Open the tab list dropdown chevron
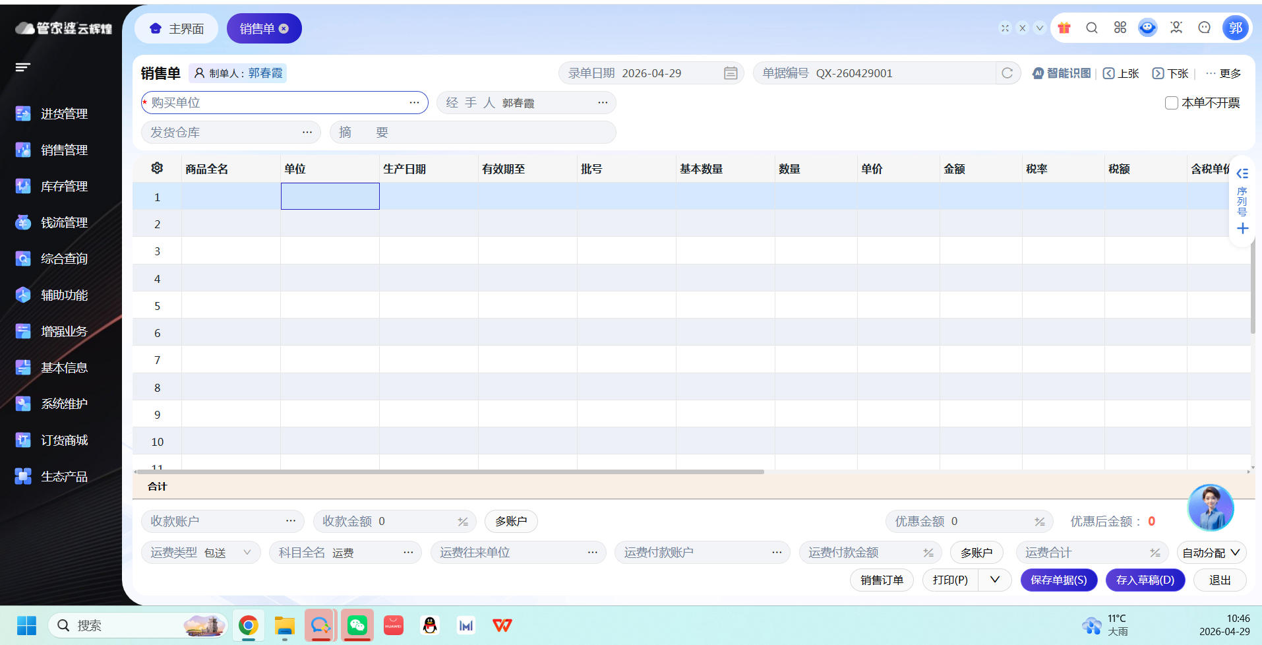 click(1040, 28)
